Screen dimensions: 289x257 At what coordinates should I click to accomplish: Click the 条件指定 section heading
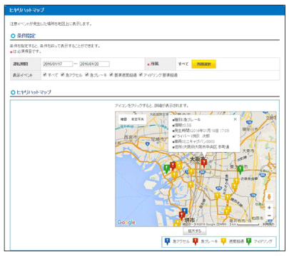click(26, 36)
